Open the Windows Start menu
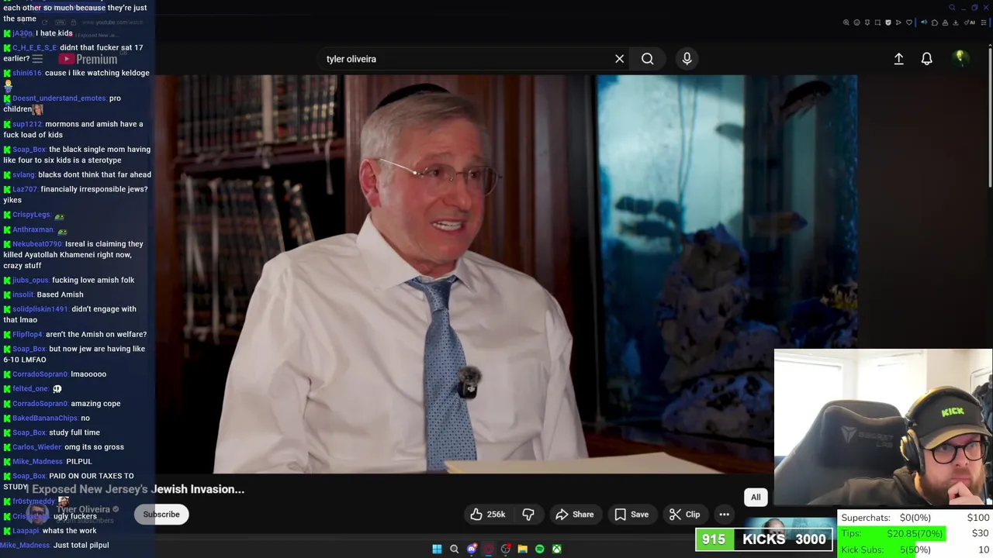This screenshot has width=993, height=558. pyautogui.click(x=437, y=549)
